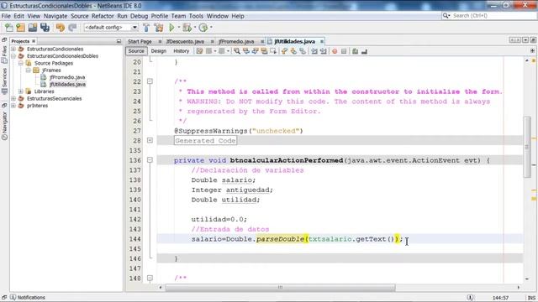Click the Last Edit editor toolbar icon

(x=199, y=51)
